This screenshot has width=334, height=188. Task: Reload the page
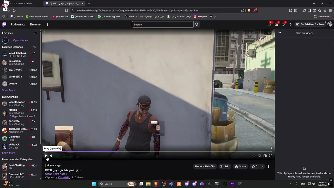pyautogui.click(x=14, y=10)
